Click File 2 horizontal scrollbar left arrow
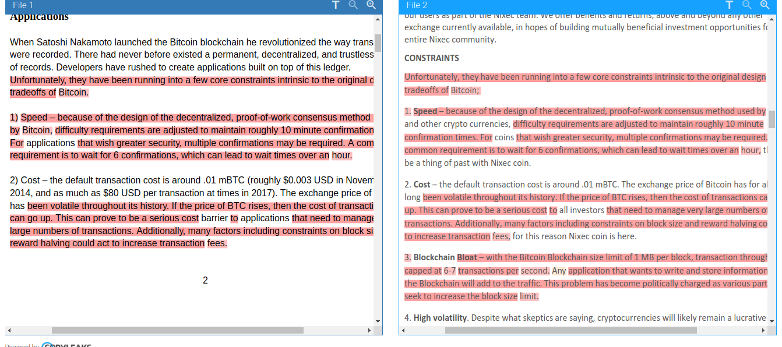The height and width of the screenshot is (347, 782). (x=403, y=330)
